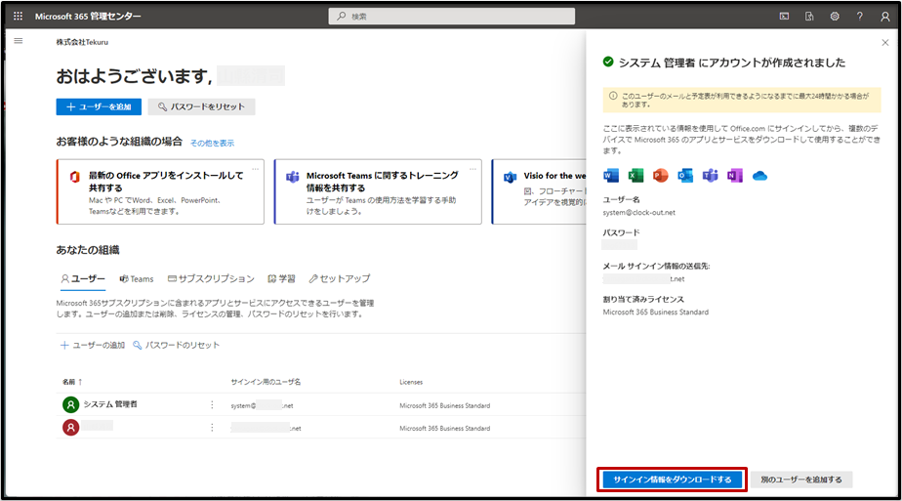Click the OneNote app icon
Image resolution: width=902 pixels, height=501 pixels.
(735, 176)
